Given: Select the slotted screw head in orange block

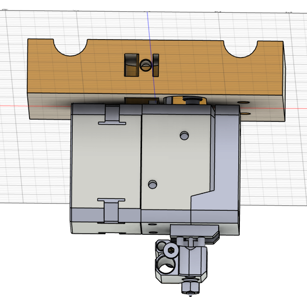Looking at the screenshot, I should 145,65.
